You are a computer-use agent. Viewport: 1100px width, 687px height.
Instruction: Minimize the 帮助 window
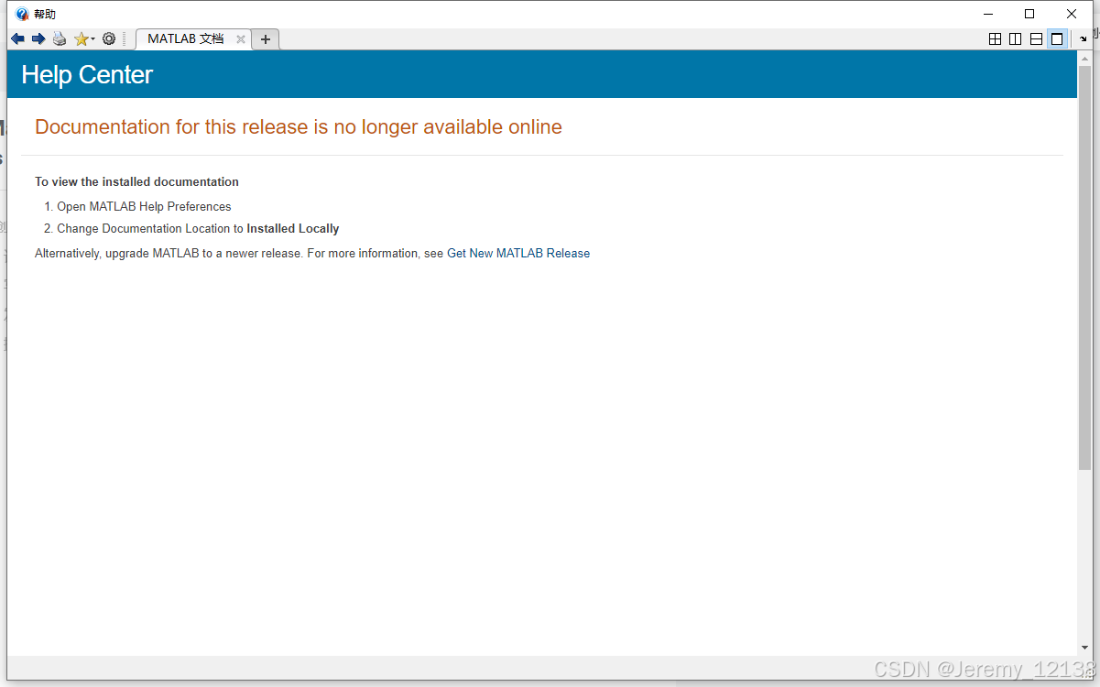pyautogui.click(x=988, y=14)
